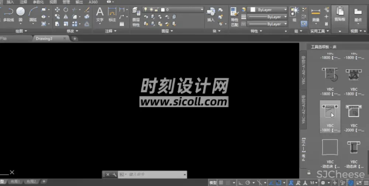
Task: Toggle polar tracking in status bar
Action: (248, 183)
